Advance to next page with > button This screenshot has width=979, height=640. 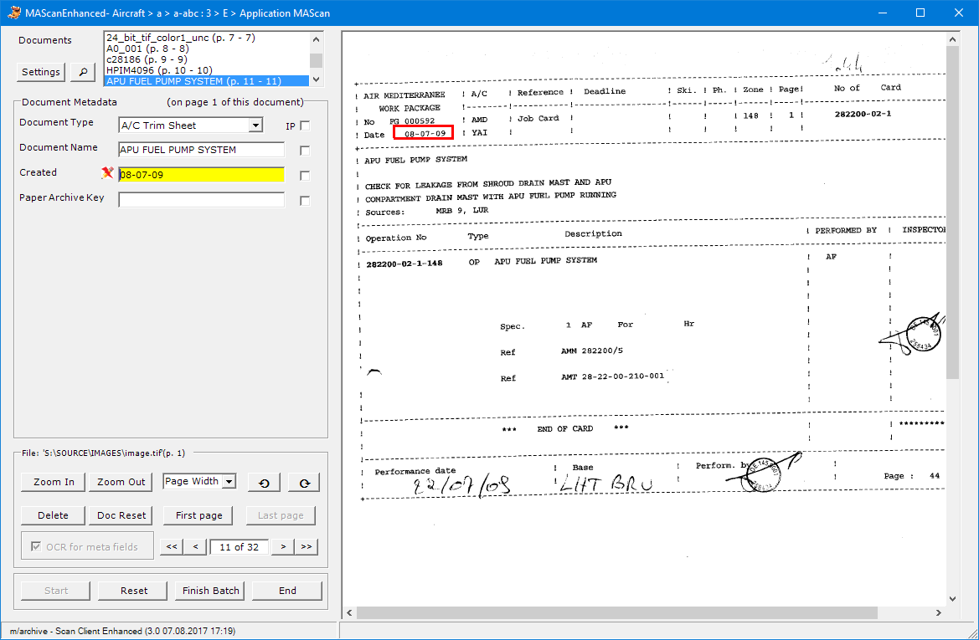coord(284,547)
